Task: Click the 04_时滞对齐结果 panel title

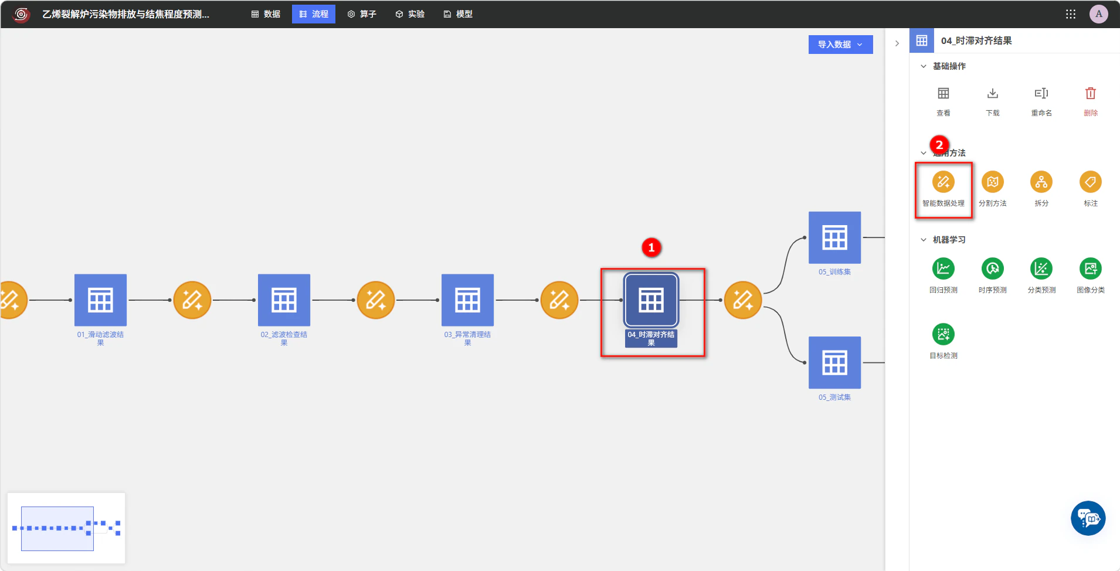Action: pos(976,40)
